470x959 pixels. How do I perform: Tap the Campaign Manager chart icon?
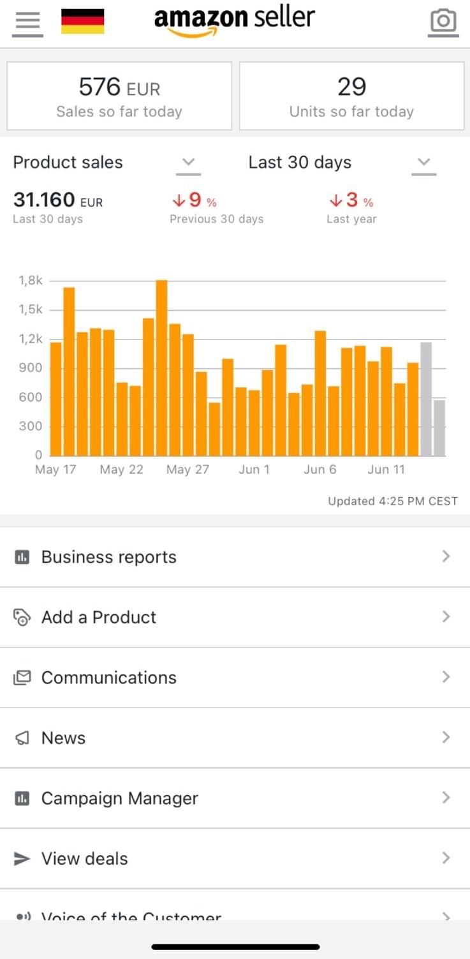pyautogui.click(x=22, y=798)
